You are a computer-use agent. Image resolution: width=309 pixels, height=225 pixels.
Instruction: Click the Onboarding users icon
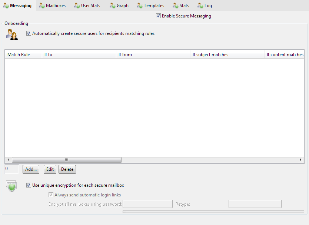click(x=12, y=34)
